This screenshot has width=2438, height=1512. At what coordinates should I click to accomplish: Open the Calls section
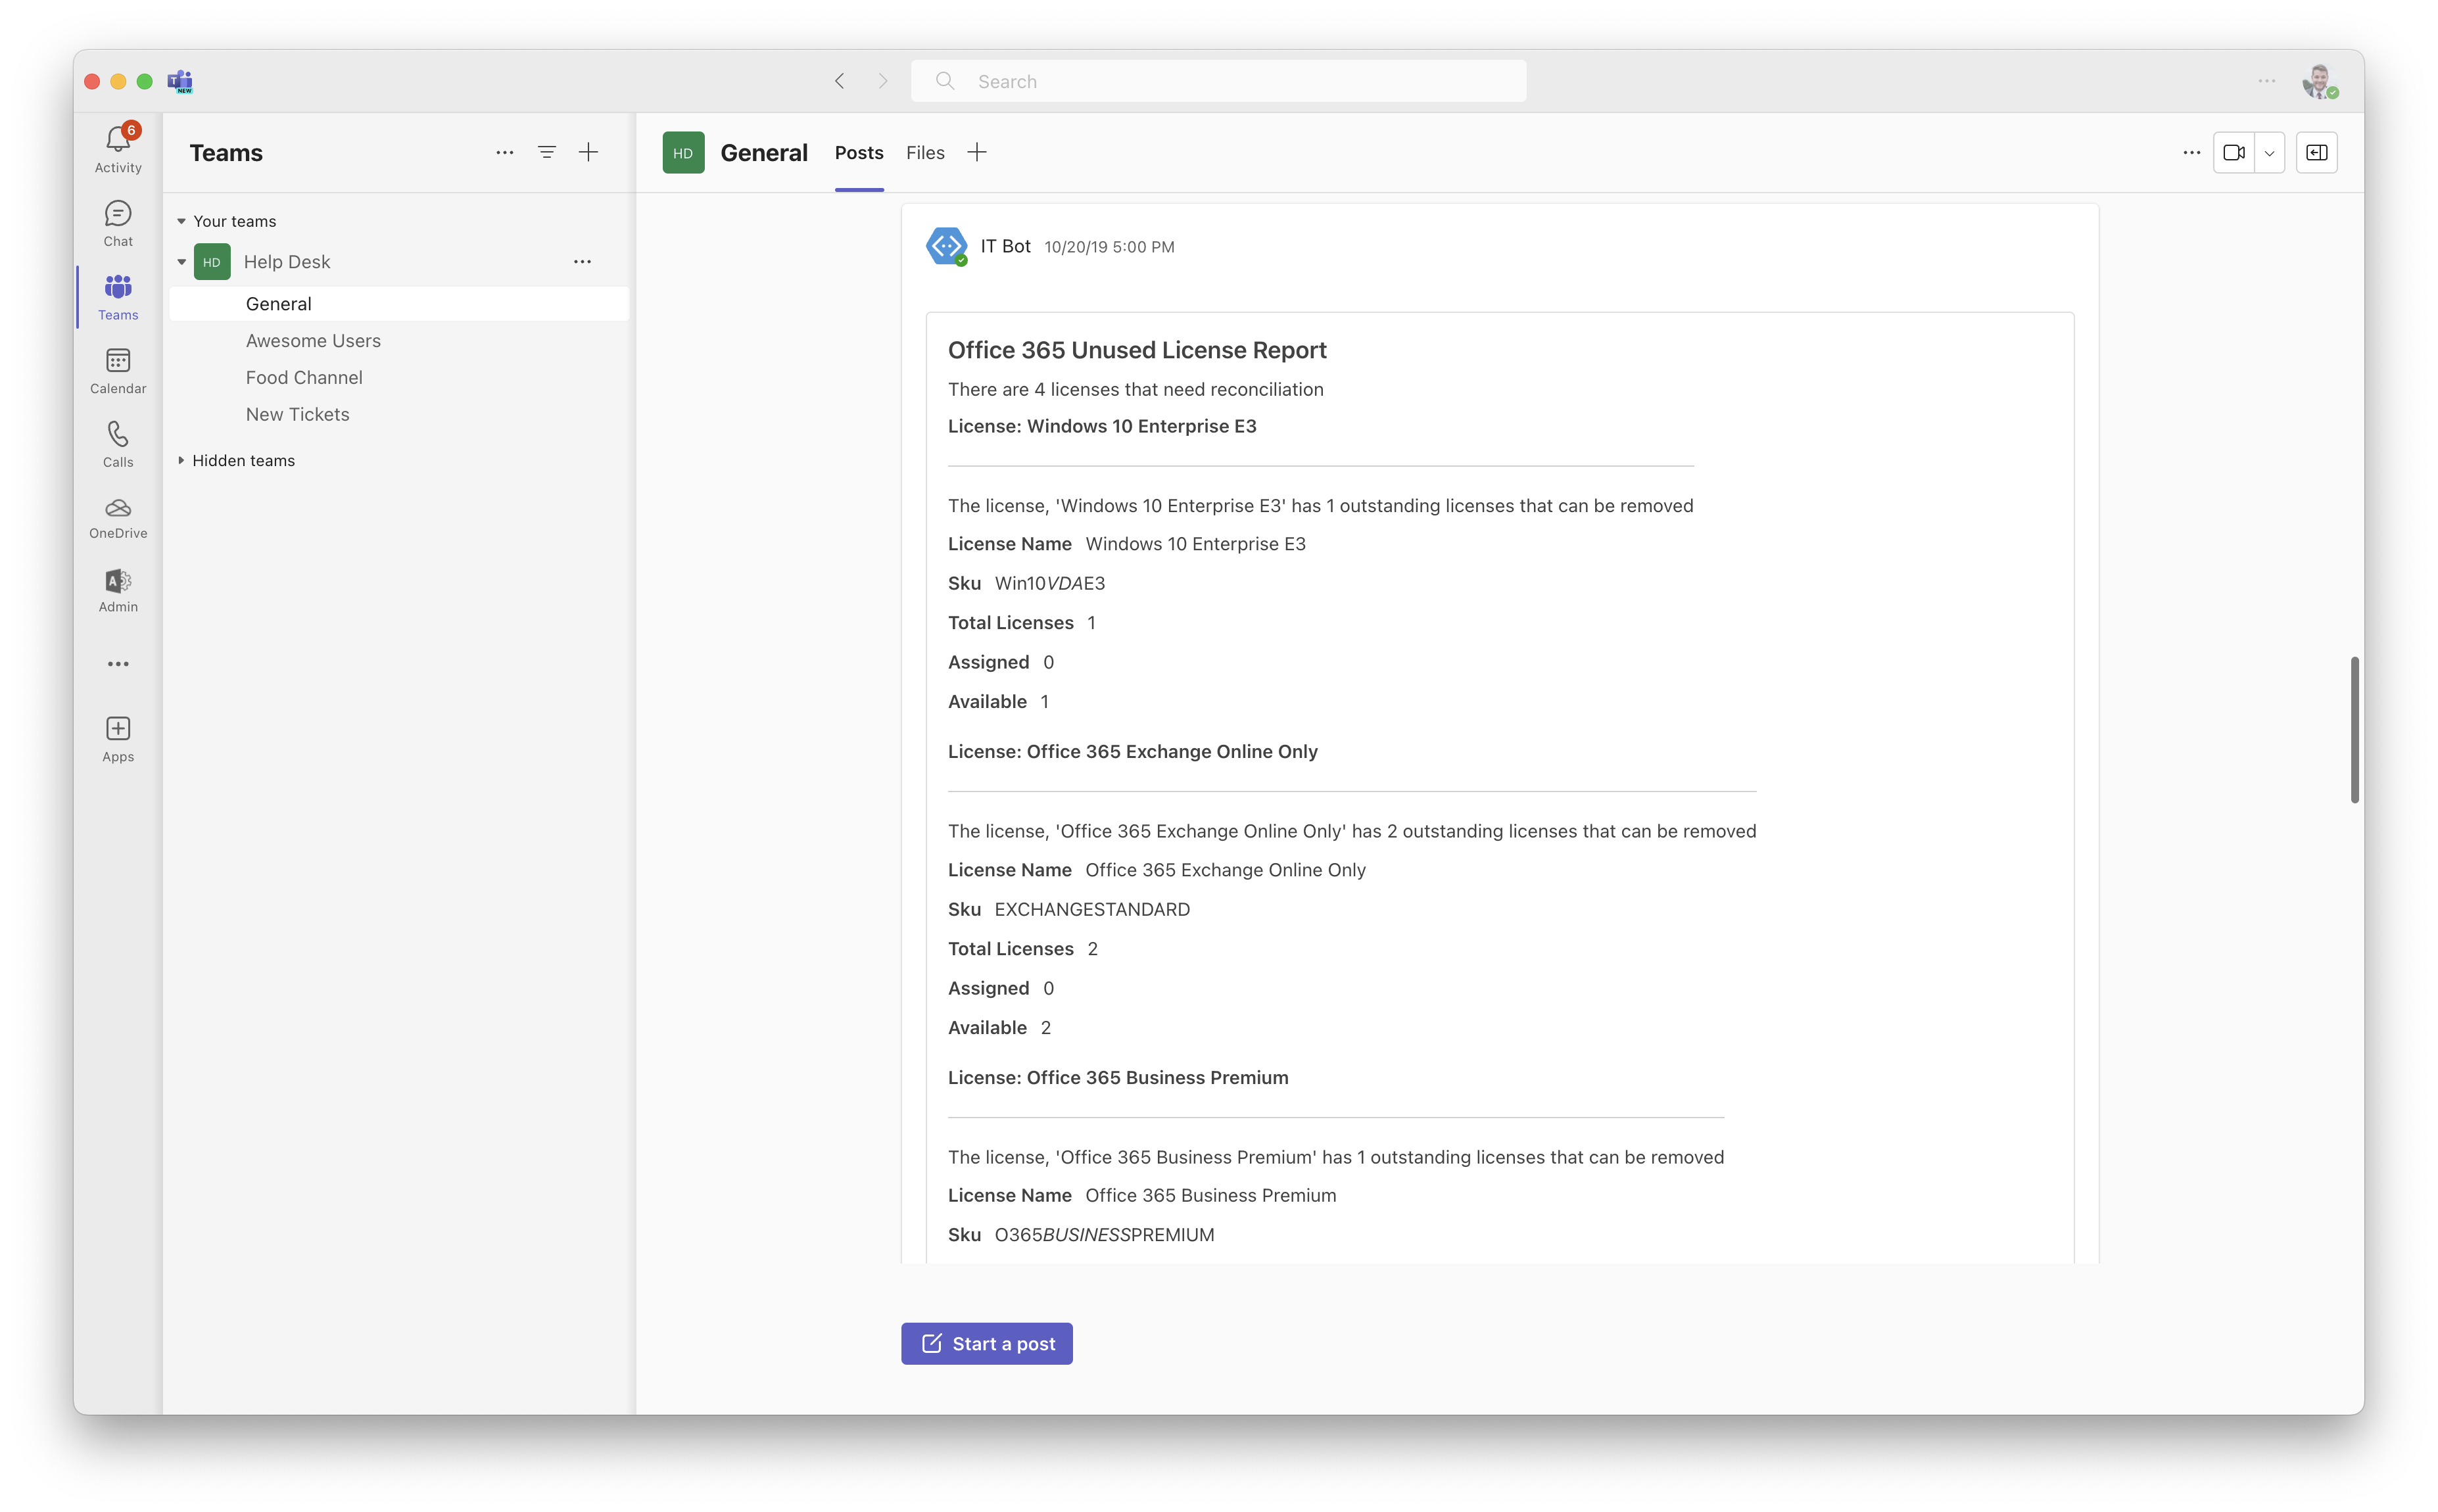pos(118,445)
